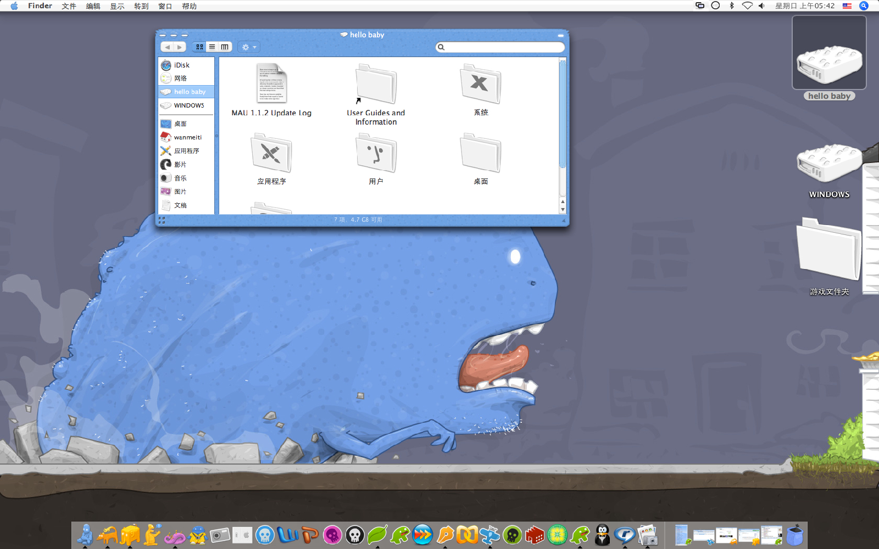
Task: Go forward in Finder window
Action: click(180, 47)
